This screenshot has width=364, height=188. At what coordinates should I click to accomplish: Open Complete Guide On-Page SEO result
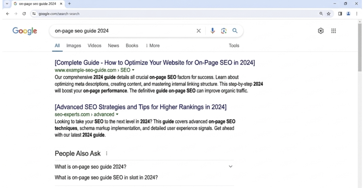pos(155,63)
